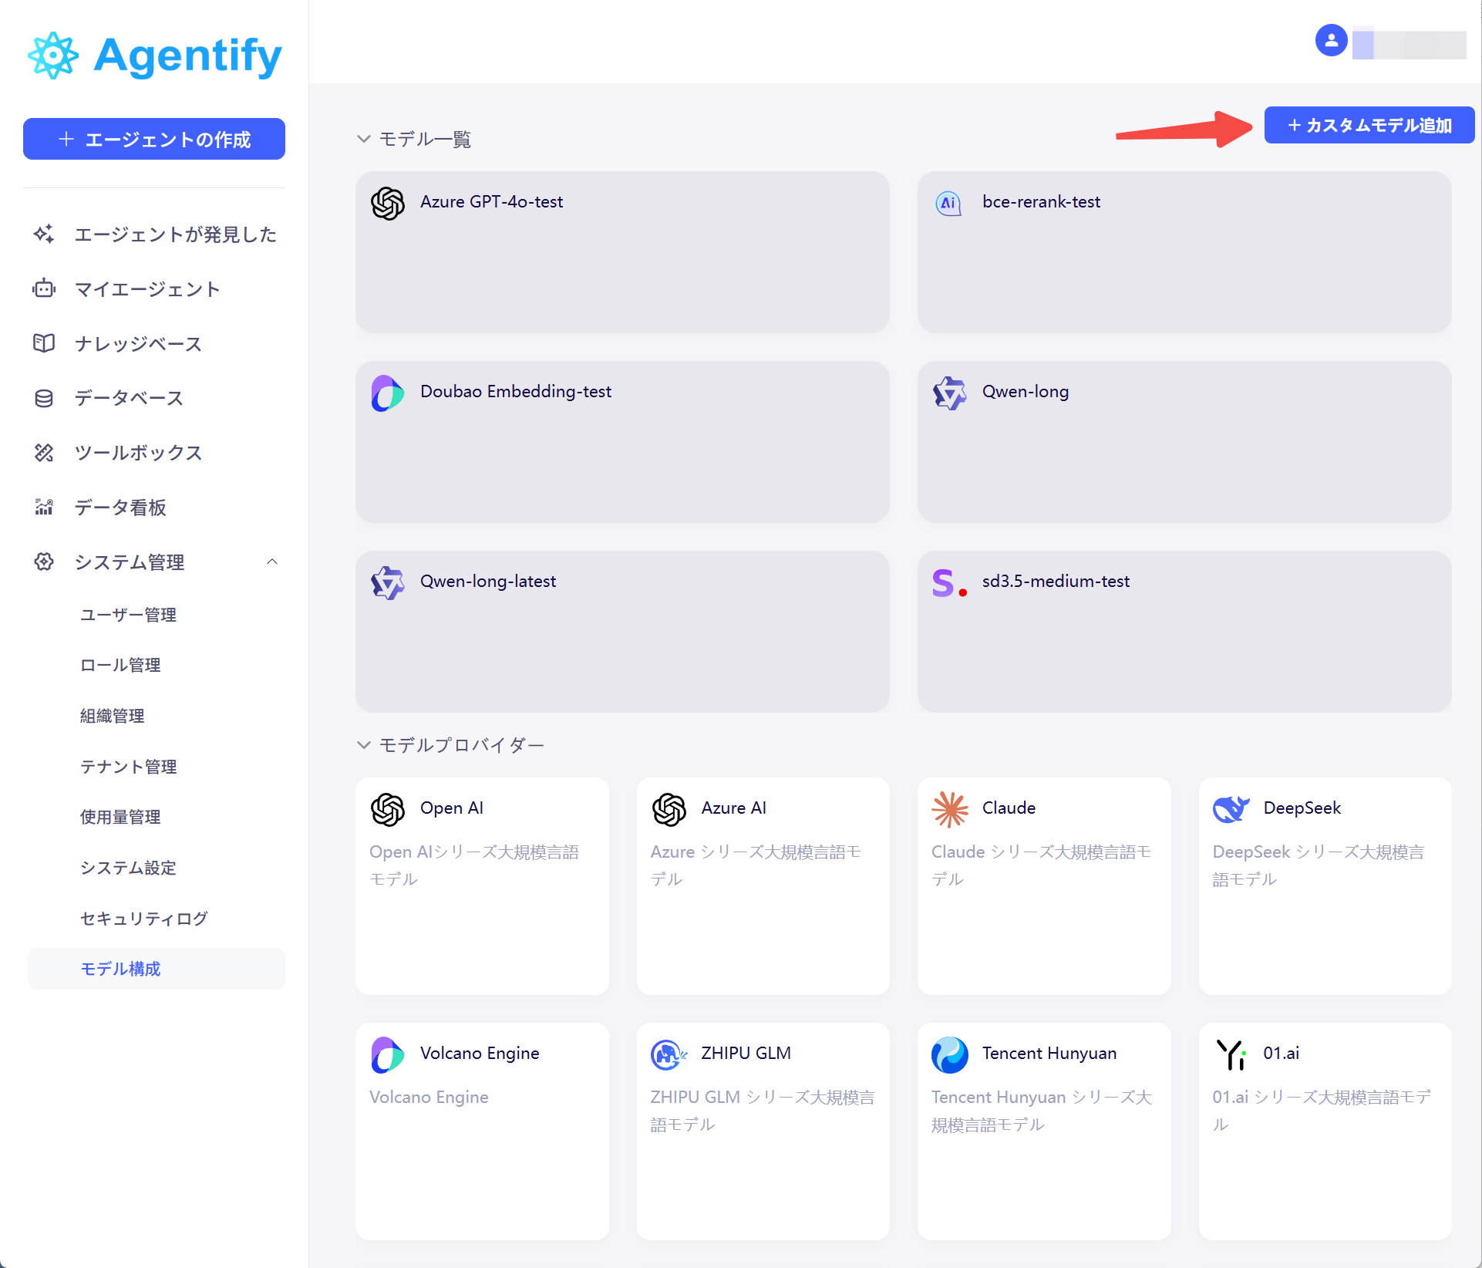
Task: Open the Tencent Hunyuan provider card
Action: click(1044, 1131)
